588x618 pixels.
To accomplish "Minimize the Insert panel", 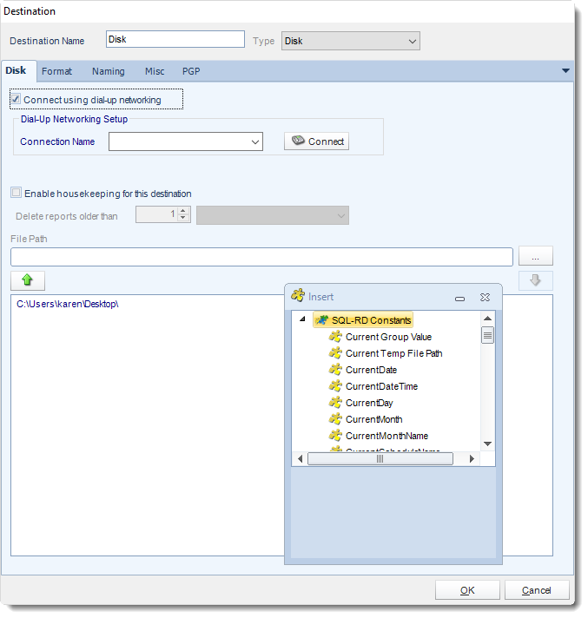I will pos(459,299).
